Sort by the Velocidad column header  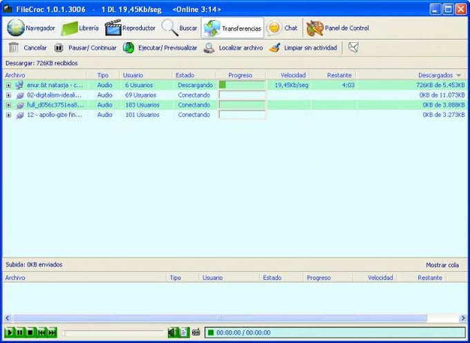coord(293,75)
